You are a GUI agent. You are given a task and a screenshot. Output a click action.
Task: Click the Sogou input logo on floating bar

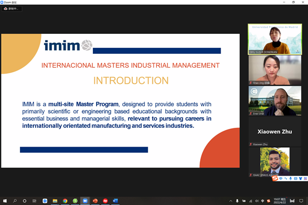tap(275, 178)
